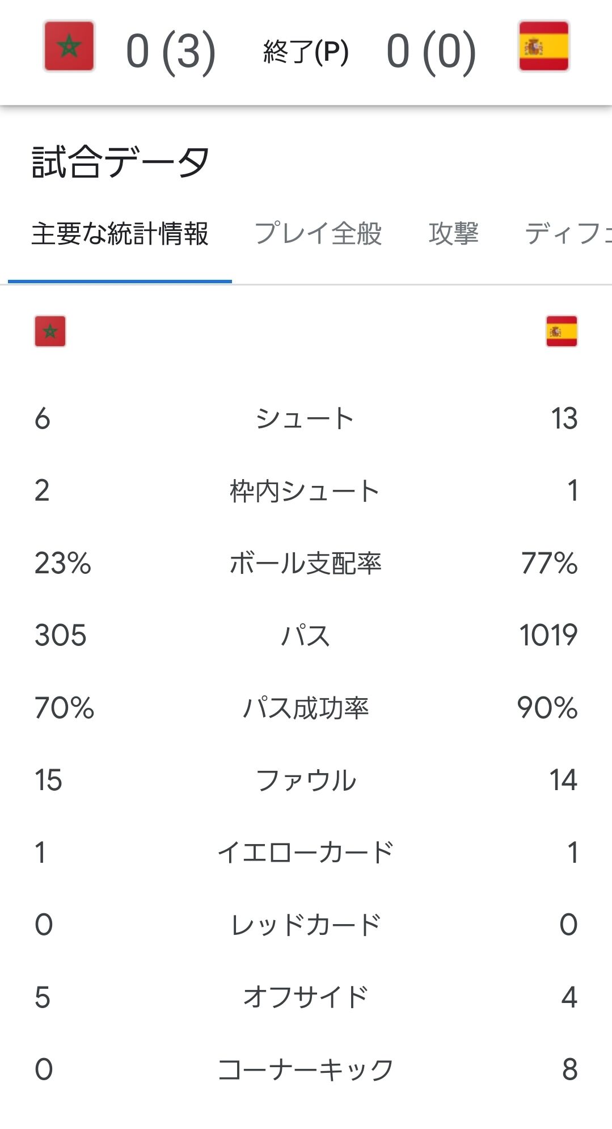Tap the イエローカード stat label
This screenshot has height=1129, width=612.
click(x=305, y=853)
